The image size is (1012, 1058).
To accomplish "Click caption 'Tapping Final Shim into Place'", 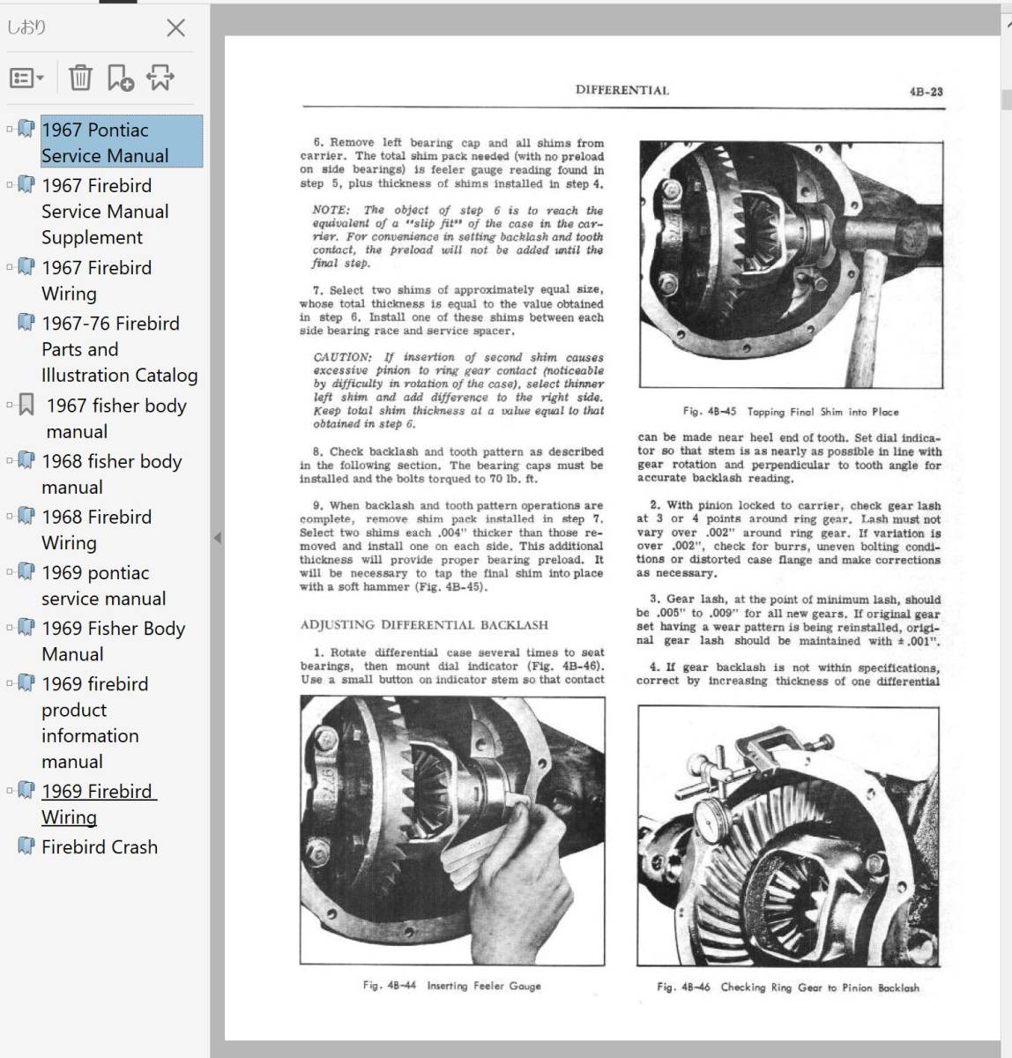I will (x=822, y=412).
